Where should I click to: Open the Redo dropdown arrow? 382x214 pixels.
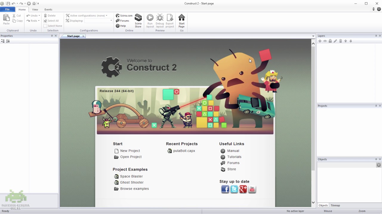pos(38,21)
